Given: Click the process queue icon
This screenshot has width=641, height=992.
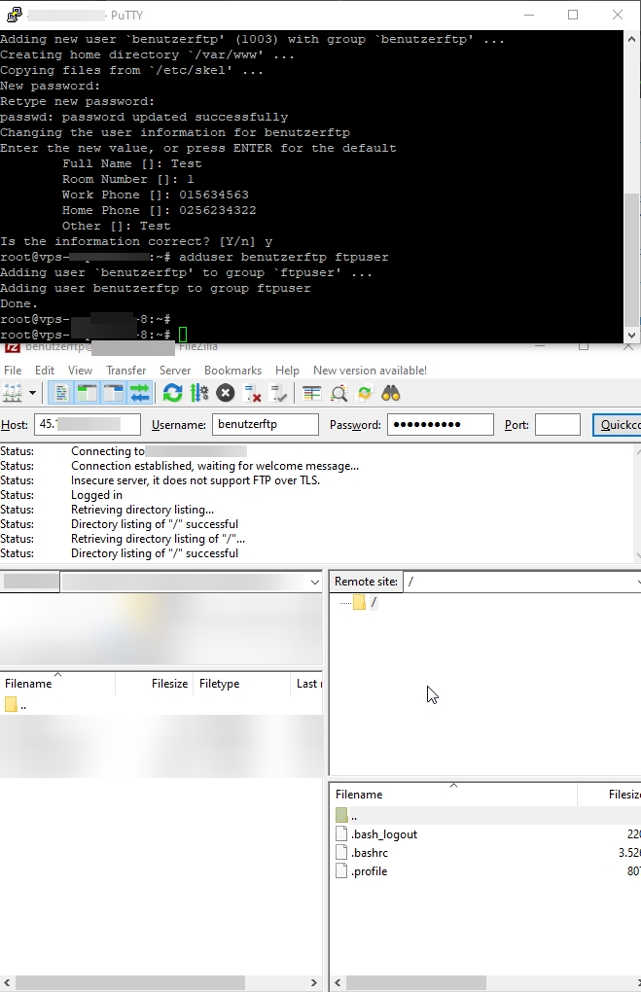Looking at the screenshot, I should click(199, 393).
